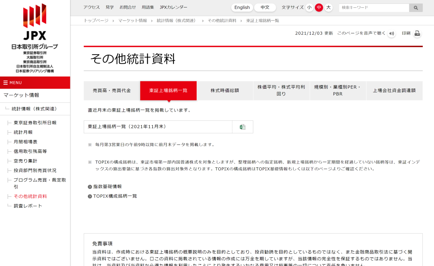This screenshot has height=266, width=434.
Task: Click the search magnifier icon
Action: click(x=416, y=8)
